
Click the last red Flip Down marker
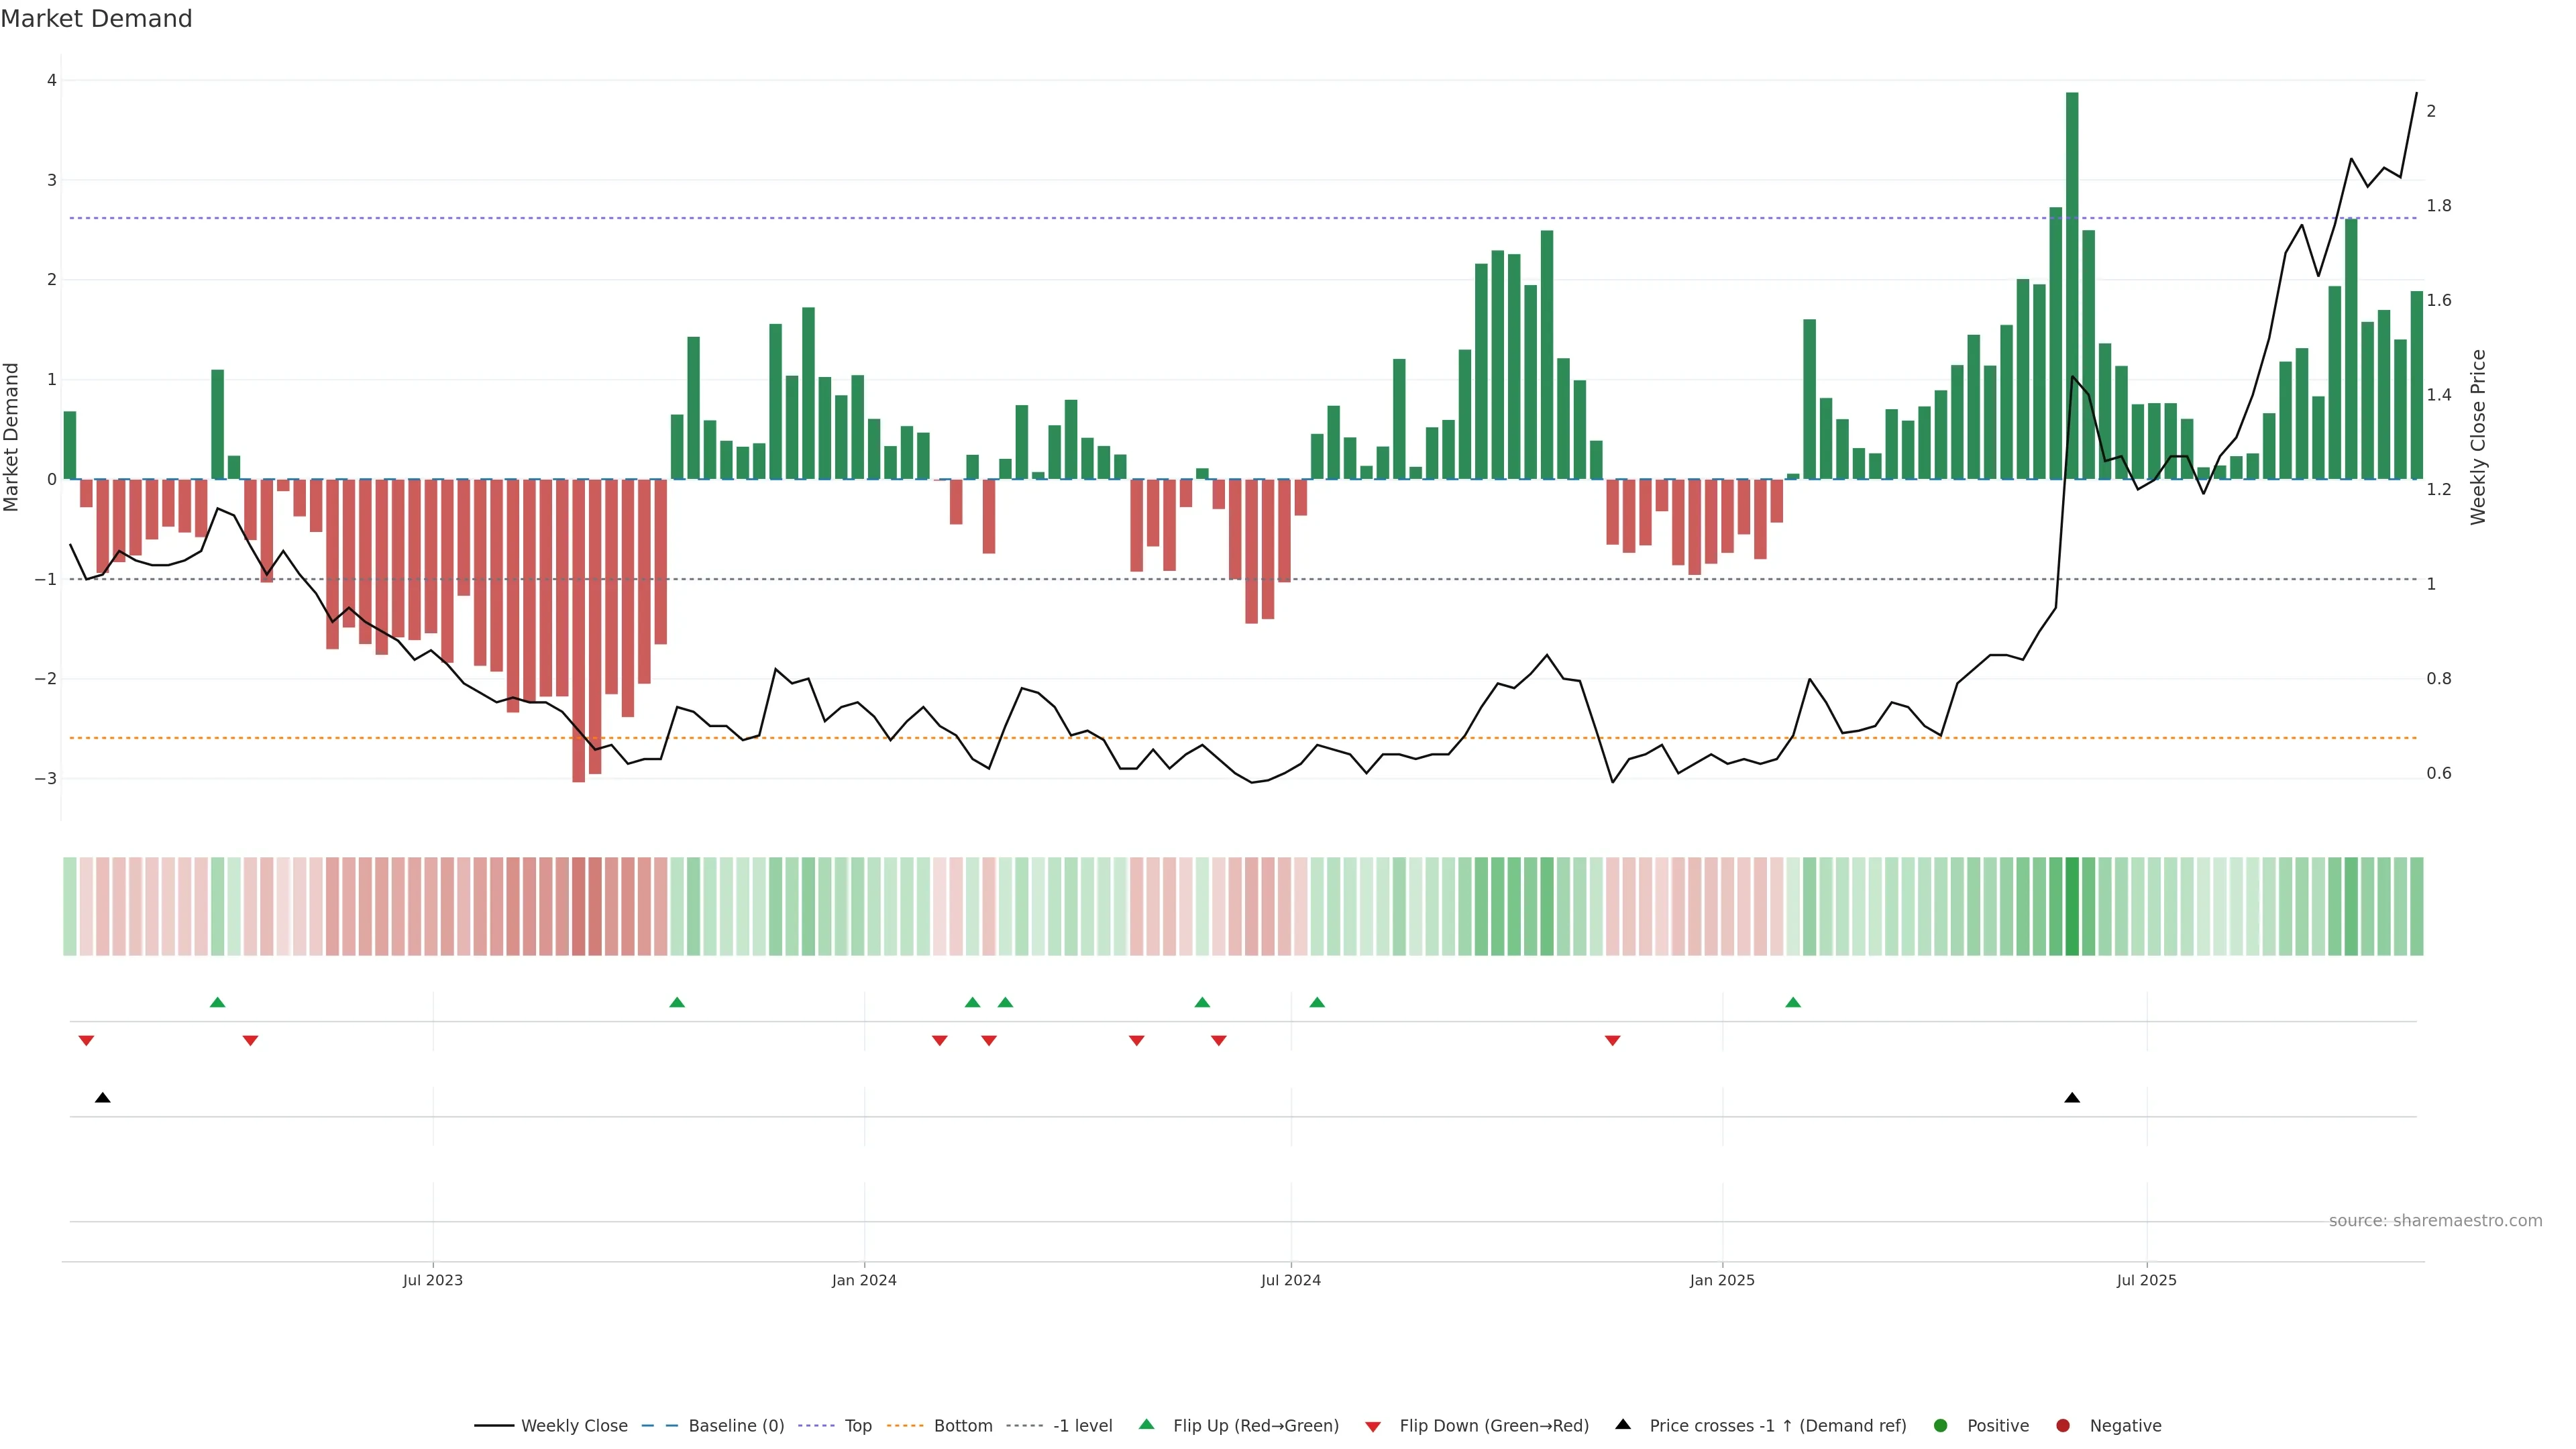point(1612,1040)
